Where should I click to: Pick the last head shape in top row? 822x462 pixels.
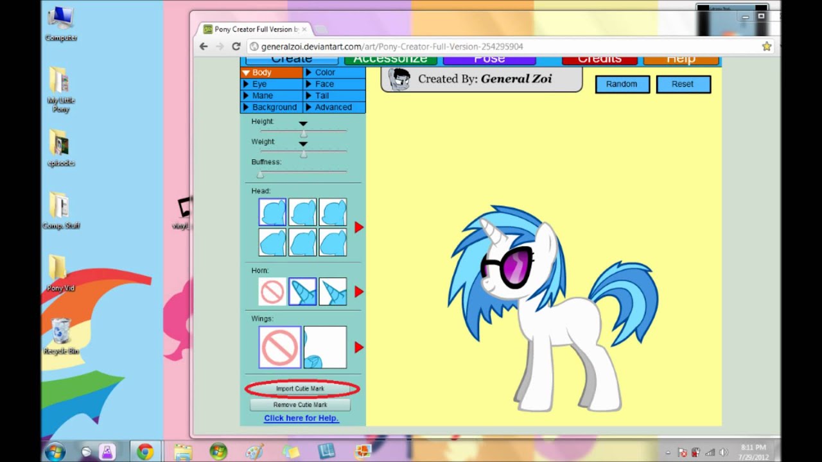(333, 212)
